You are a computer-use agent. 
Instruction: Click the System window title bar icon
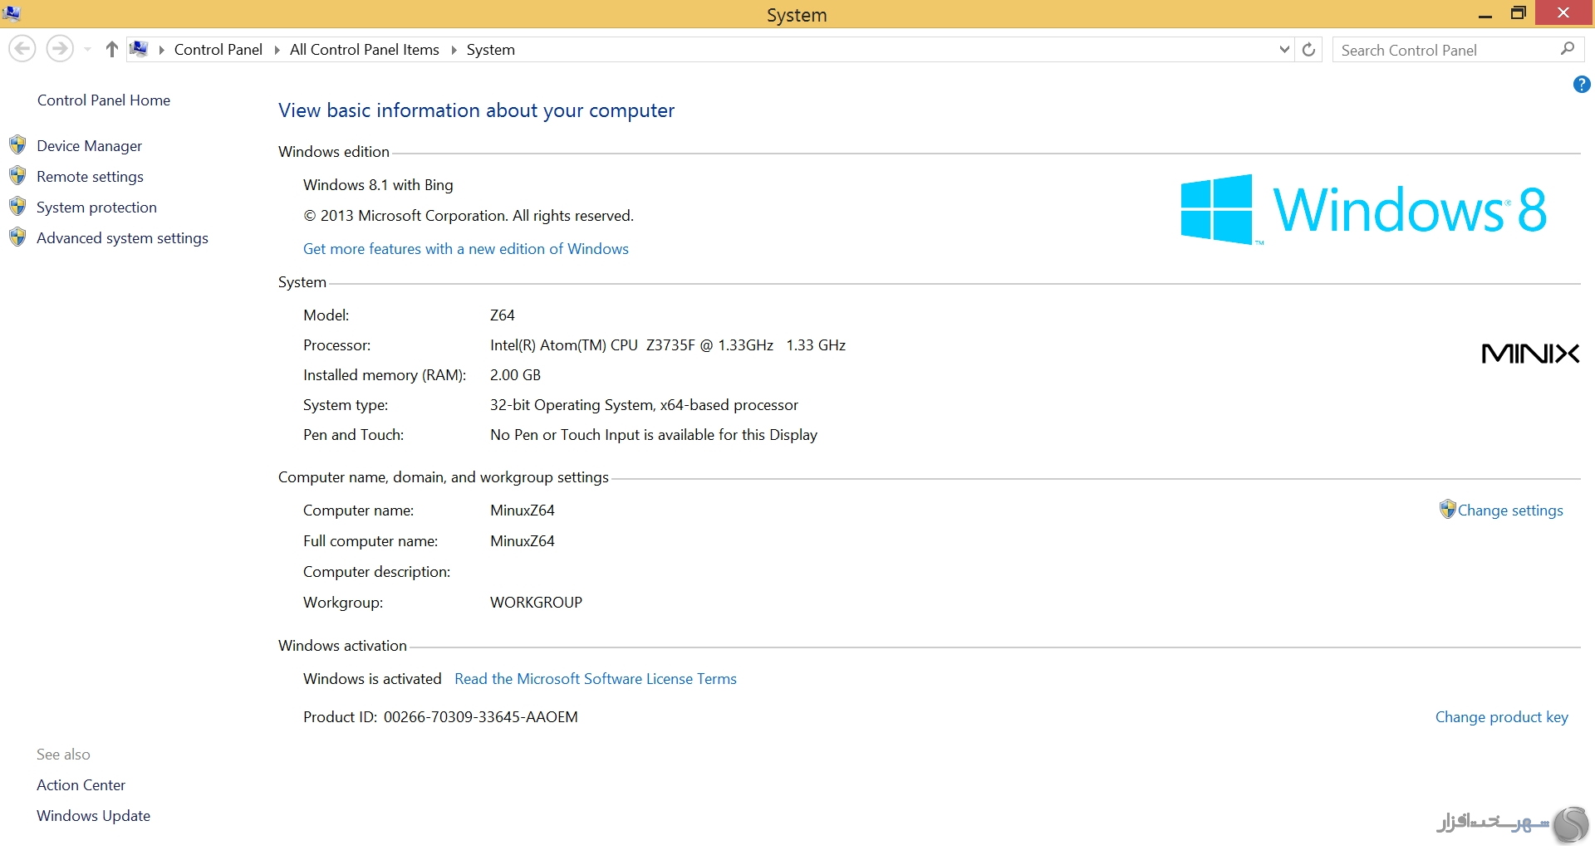coord(12,13)
